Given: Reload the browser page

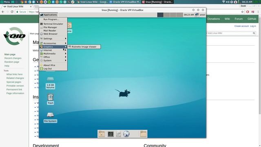Looking at the screenshot, I should 12,12.
